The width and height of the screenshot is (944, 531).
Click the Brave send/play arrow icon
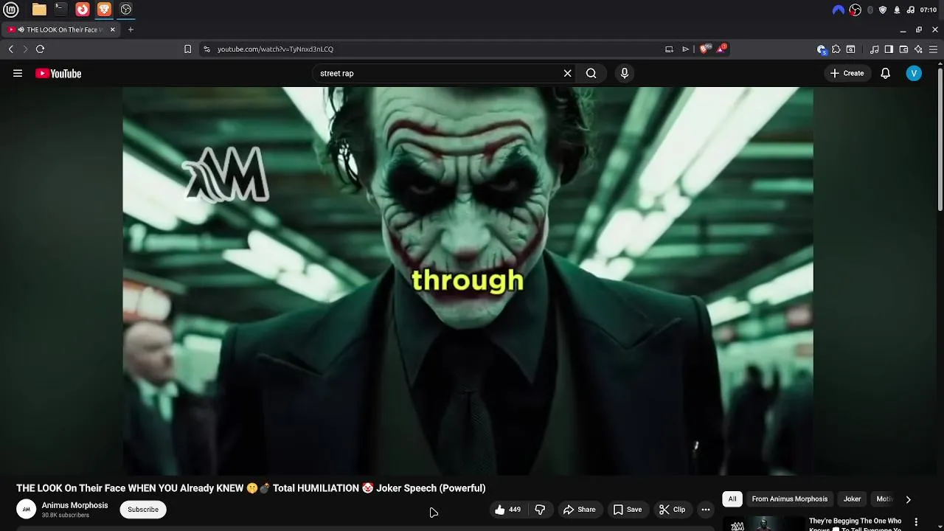point(685,49)
